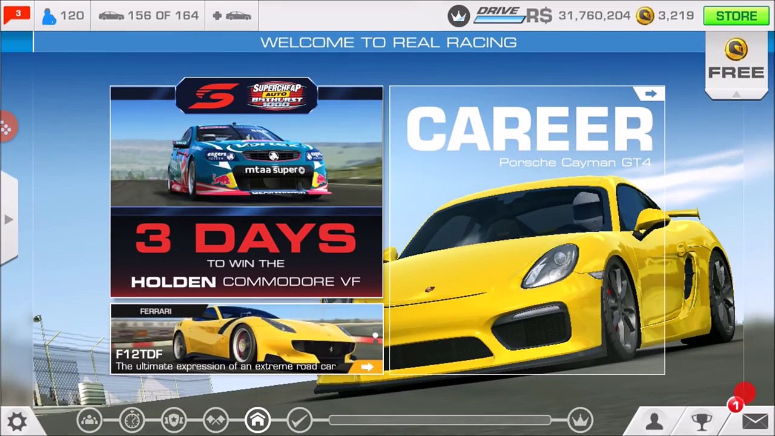Open the garage car icon
Viewport: 775px width, 436px height.
tap(111, 16)
